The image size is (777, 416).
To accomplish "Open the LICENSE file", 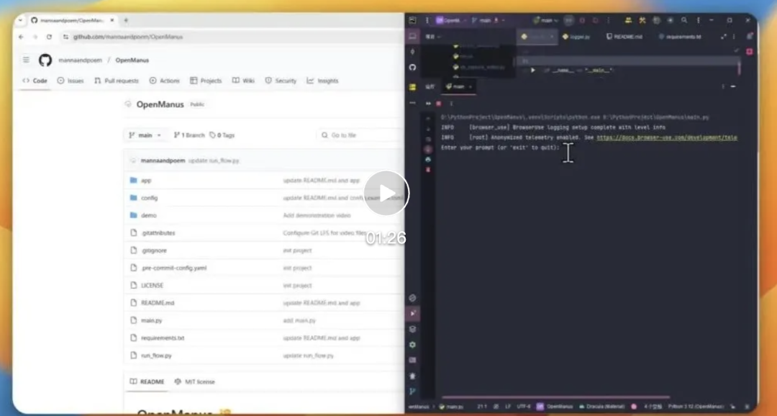I will [152, 286].
